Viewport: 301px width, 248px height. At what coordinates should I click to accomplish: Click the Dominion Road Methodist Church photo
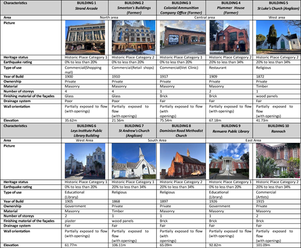point(183,161)
